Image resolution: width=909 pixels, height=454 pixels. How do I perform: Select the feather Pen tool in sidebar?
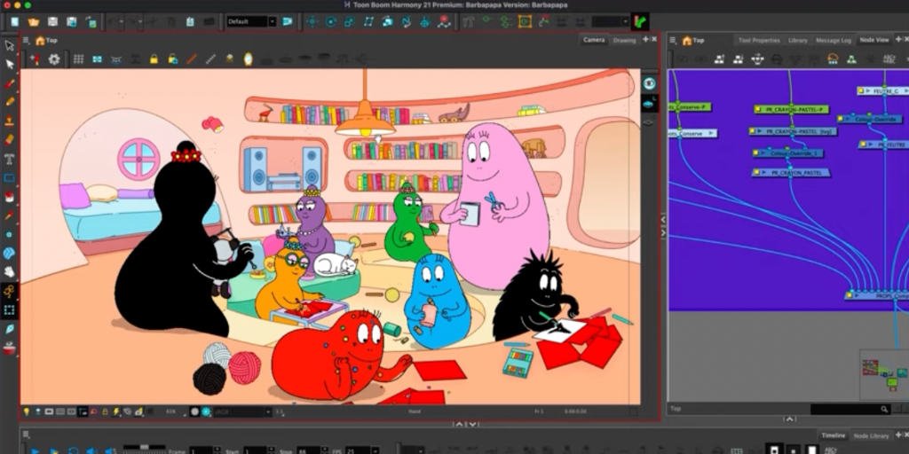click(9, 329)
